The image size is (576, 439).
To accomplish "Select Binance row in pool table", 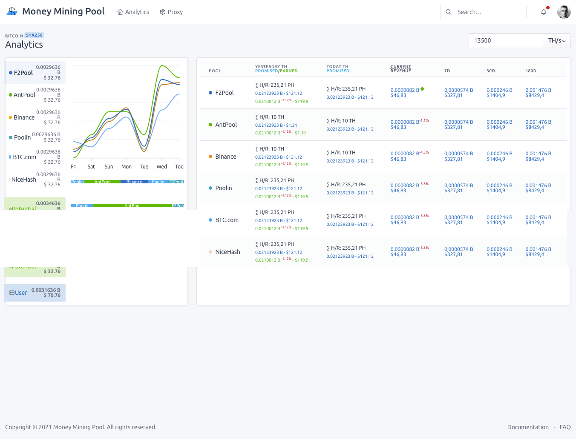I will pos(383,157).
